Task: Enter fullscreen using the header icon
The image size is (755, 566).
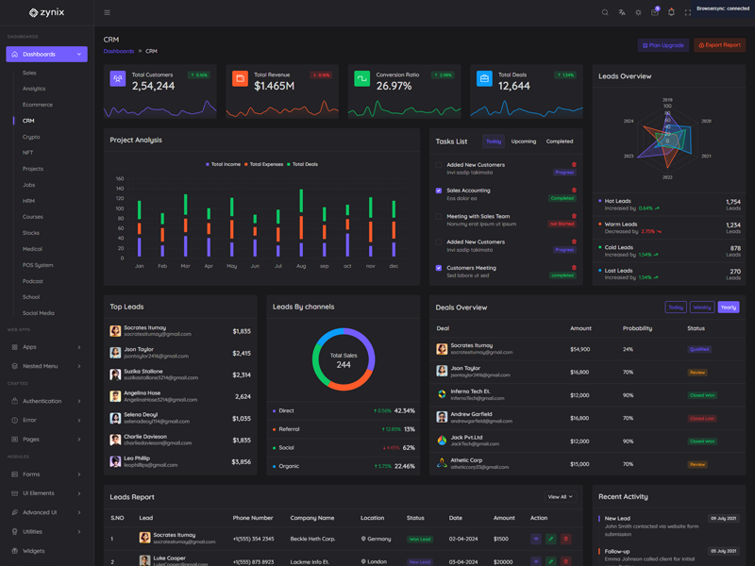Action: pyautogui.click(x=688, y=12)
